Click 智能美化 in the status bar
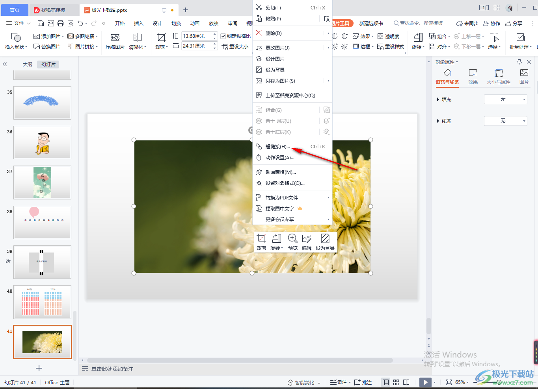 tap(304, 382)
